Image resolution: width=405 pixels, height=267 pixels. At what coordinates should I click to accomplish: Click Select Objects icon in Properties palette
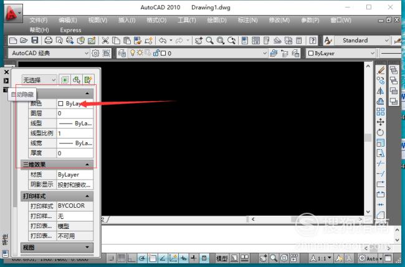pos(77,80)
